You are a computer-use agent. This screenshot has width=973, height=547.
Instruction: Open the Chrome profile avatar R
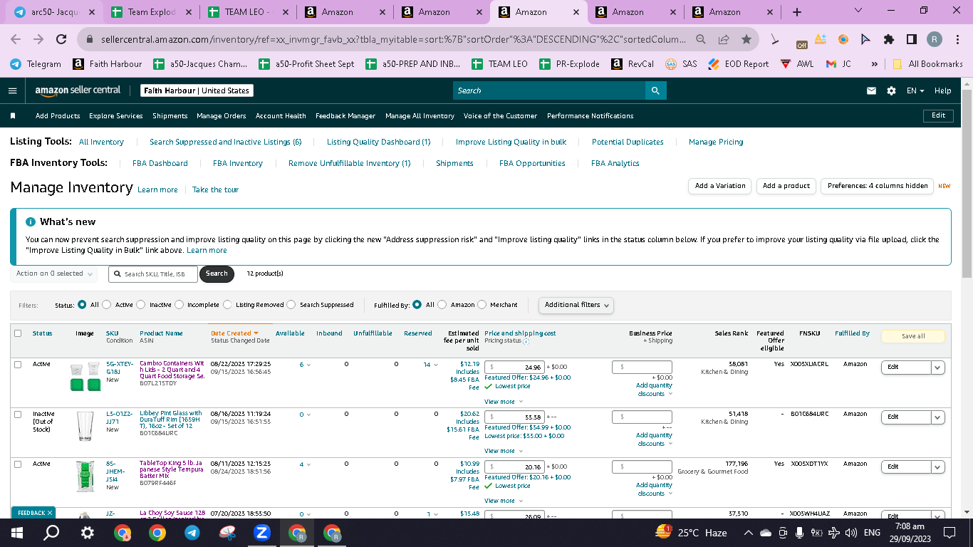[x=935, y=40]
